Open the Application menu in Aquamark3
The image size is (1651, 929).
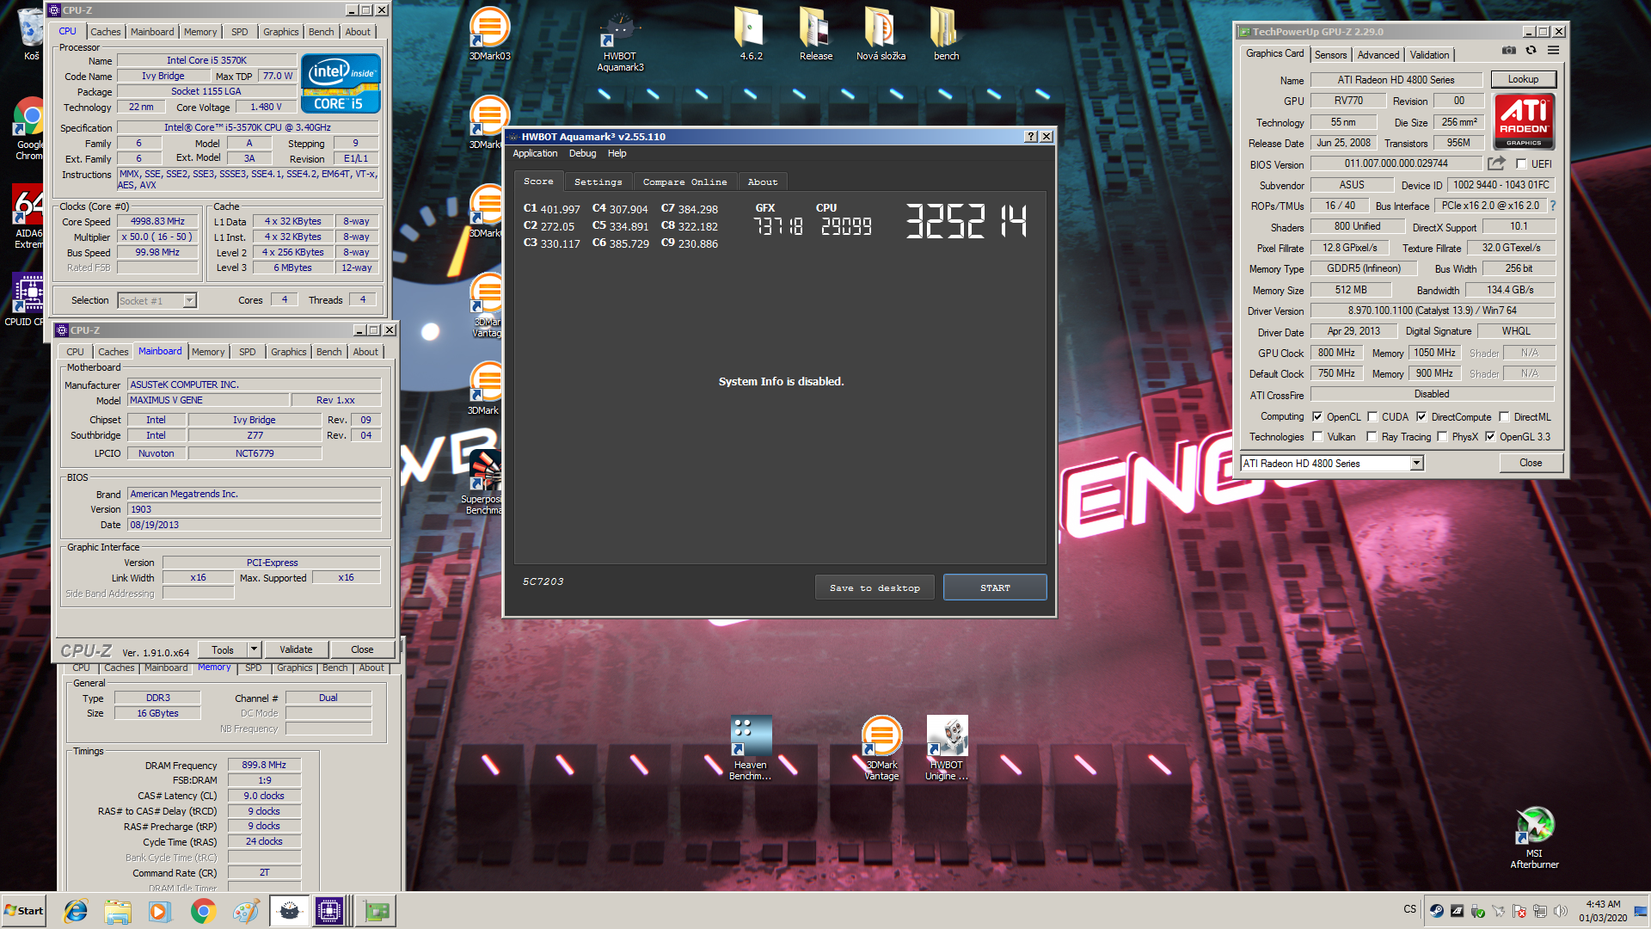535,153
